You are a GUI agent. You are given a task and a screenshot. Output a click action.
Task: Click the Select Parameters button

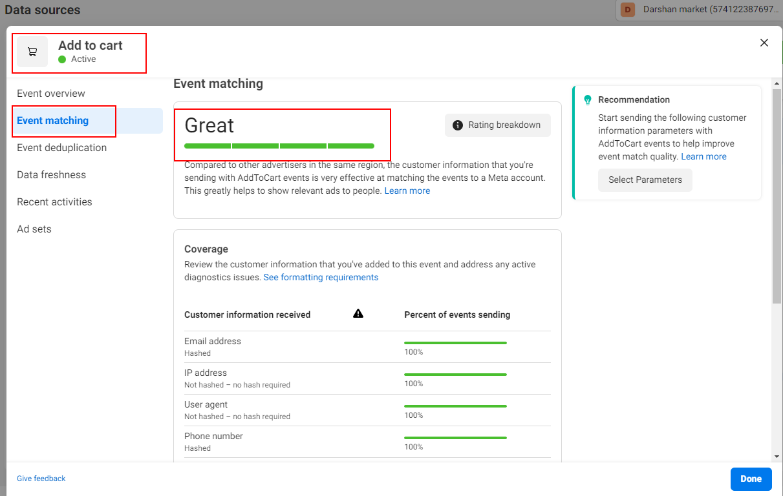(645, 180)
